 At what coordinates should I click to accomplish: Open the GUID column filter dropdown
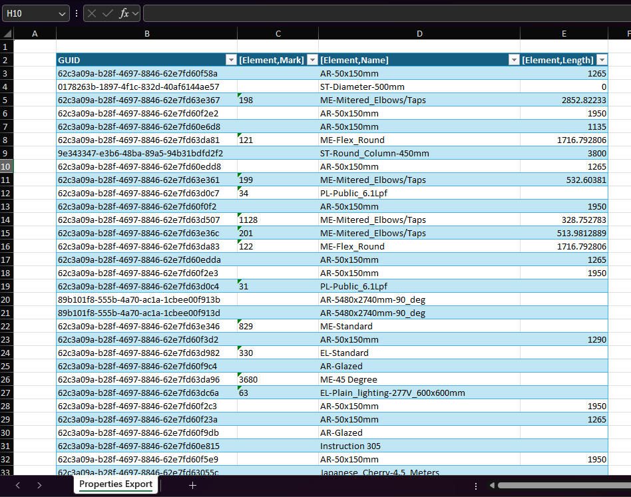(x=231, y=60)
